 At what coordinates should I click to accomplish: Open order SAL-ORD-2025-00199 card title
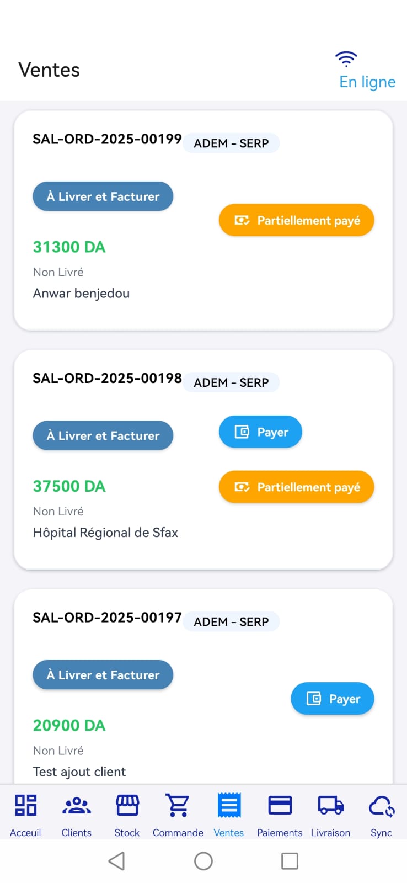pyautogui.click(x=107, y=139)
